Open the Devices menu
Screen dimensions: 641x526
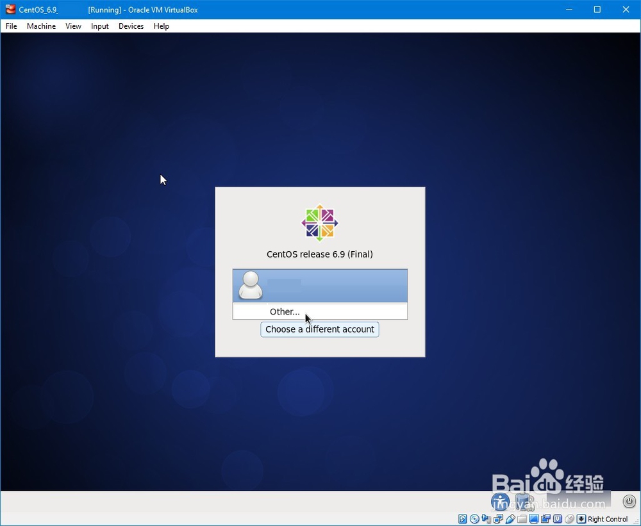pos(131,26)
